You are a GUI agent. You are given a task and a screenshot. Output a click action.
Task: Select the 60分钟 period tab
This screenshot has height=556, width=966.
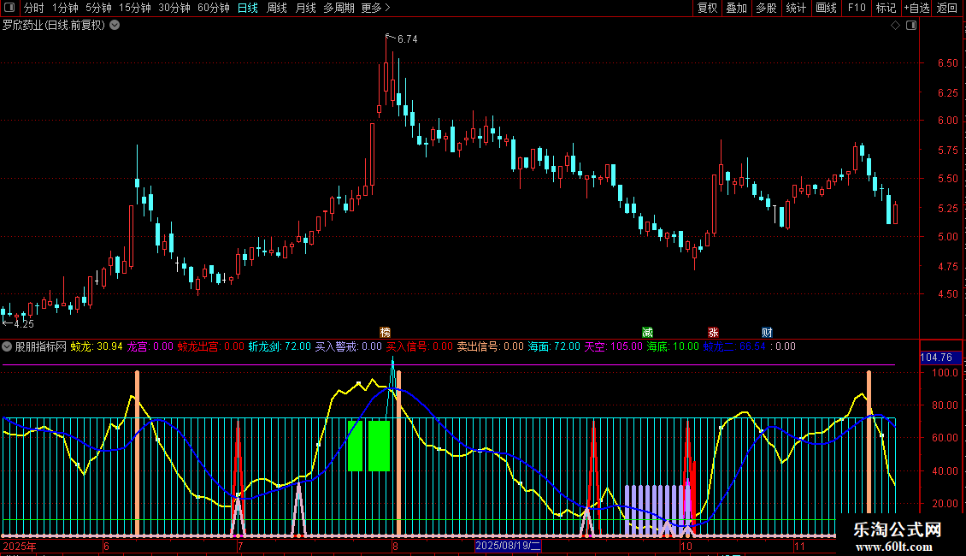click(x=214, y=8)
